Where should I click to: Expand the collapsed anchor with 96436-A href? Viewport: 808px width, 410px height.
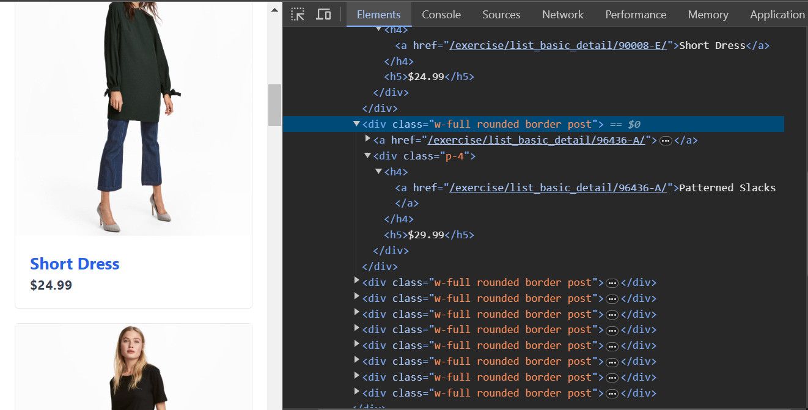[368, 139]
